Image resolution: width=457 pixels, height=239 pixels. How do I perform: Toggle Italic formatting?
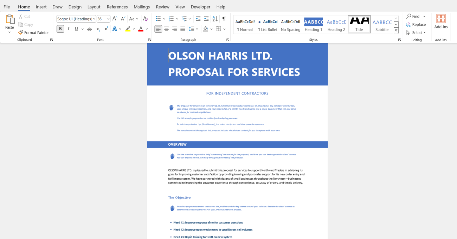coord(69,29)
